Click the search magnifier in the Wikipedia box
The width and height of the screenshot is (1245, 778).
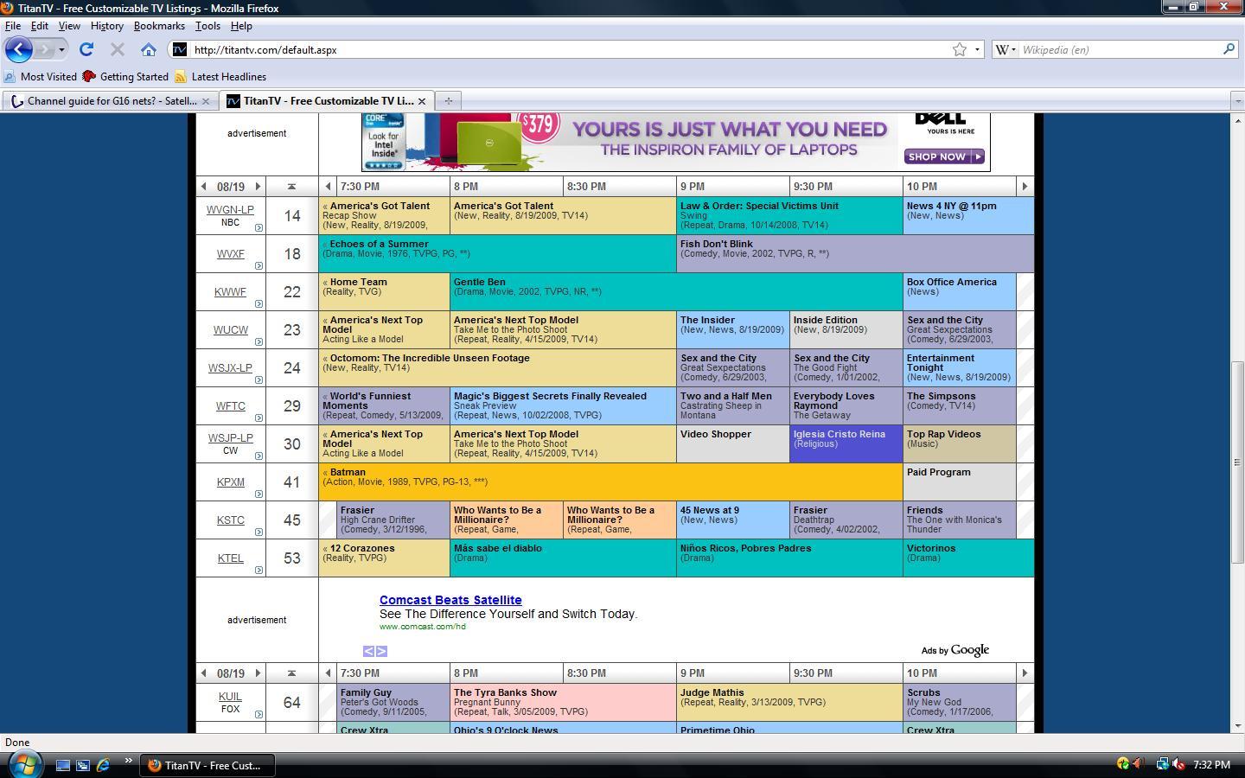click(1229, 49)
